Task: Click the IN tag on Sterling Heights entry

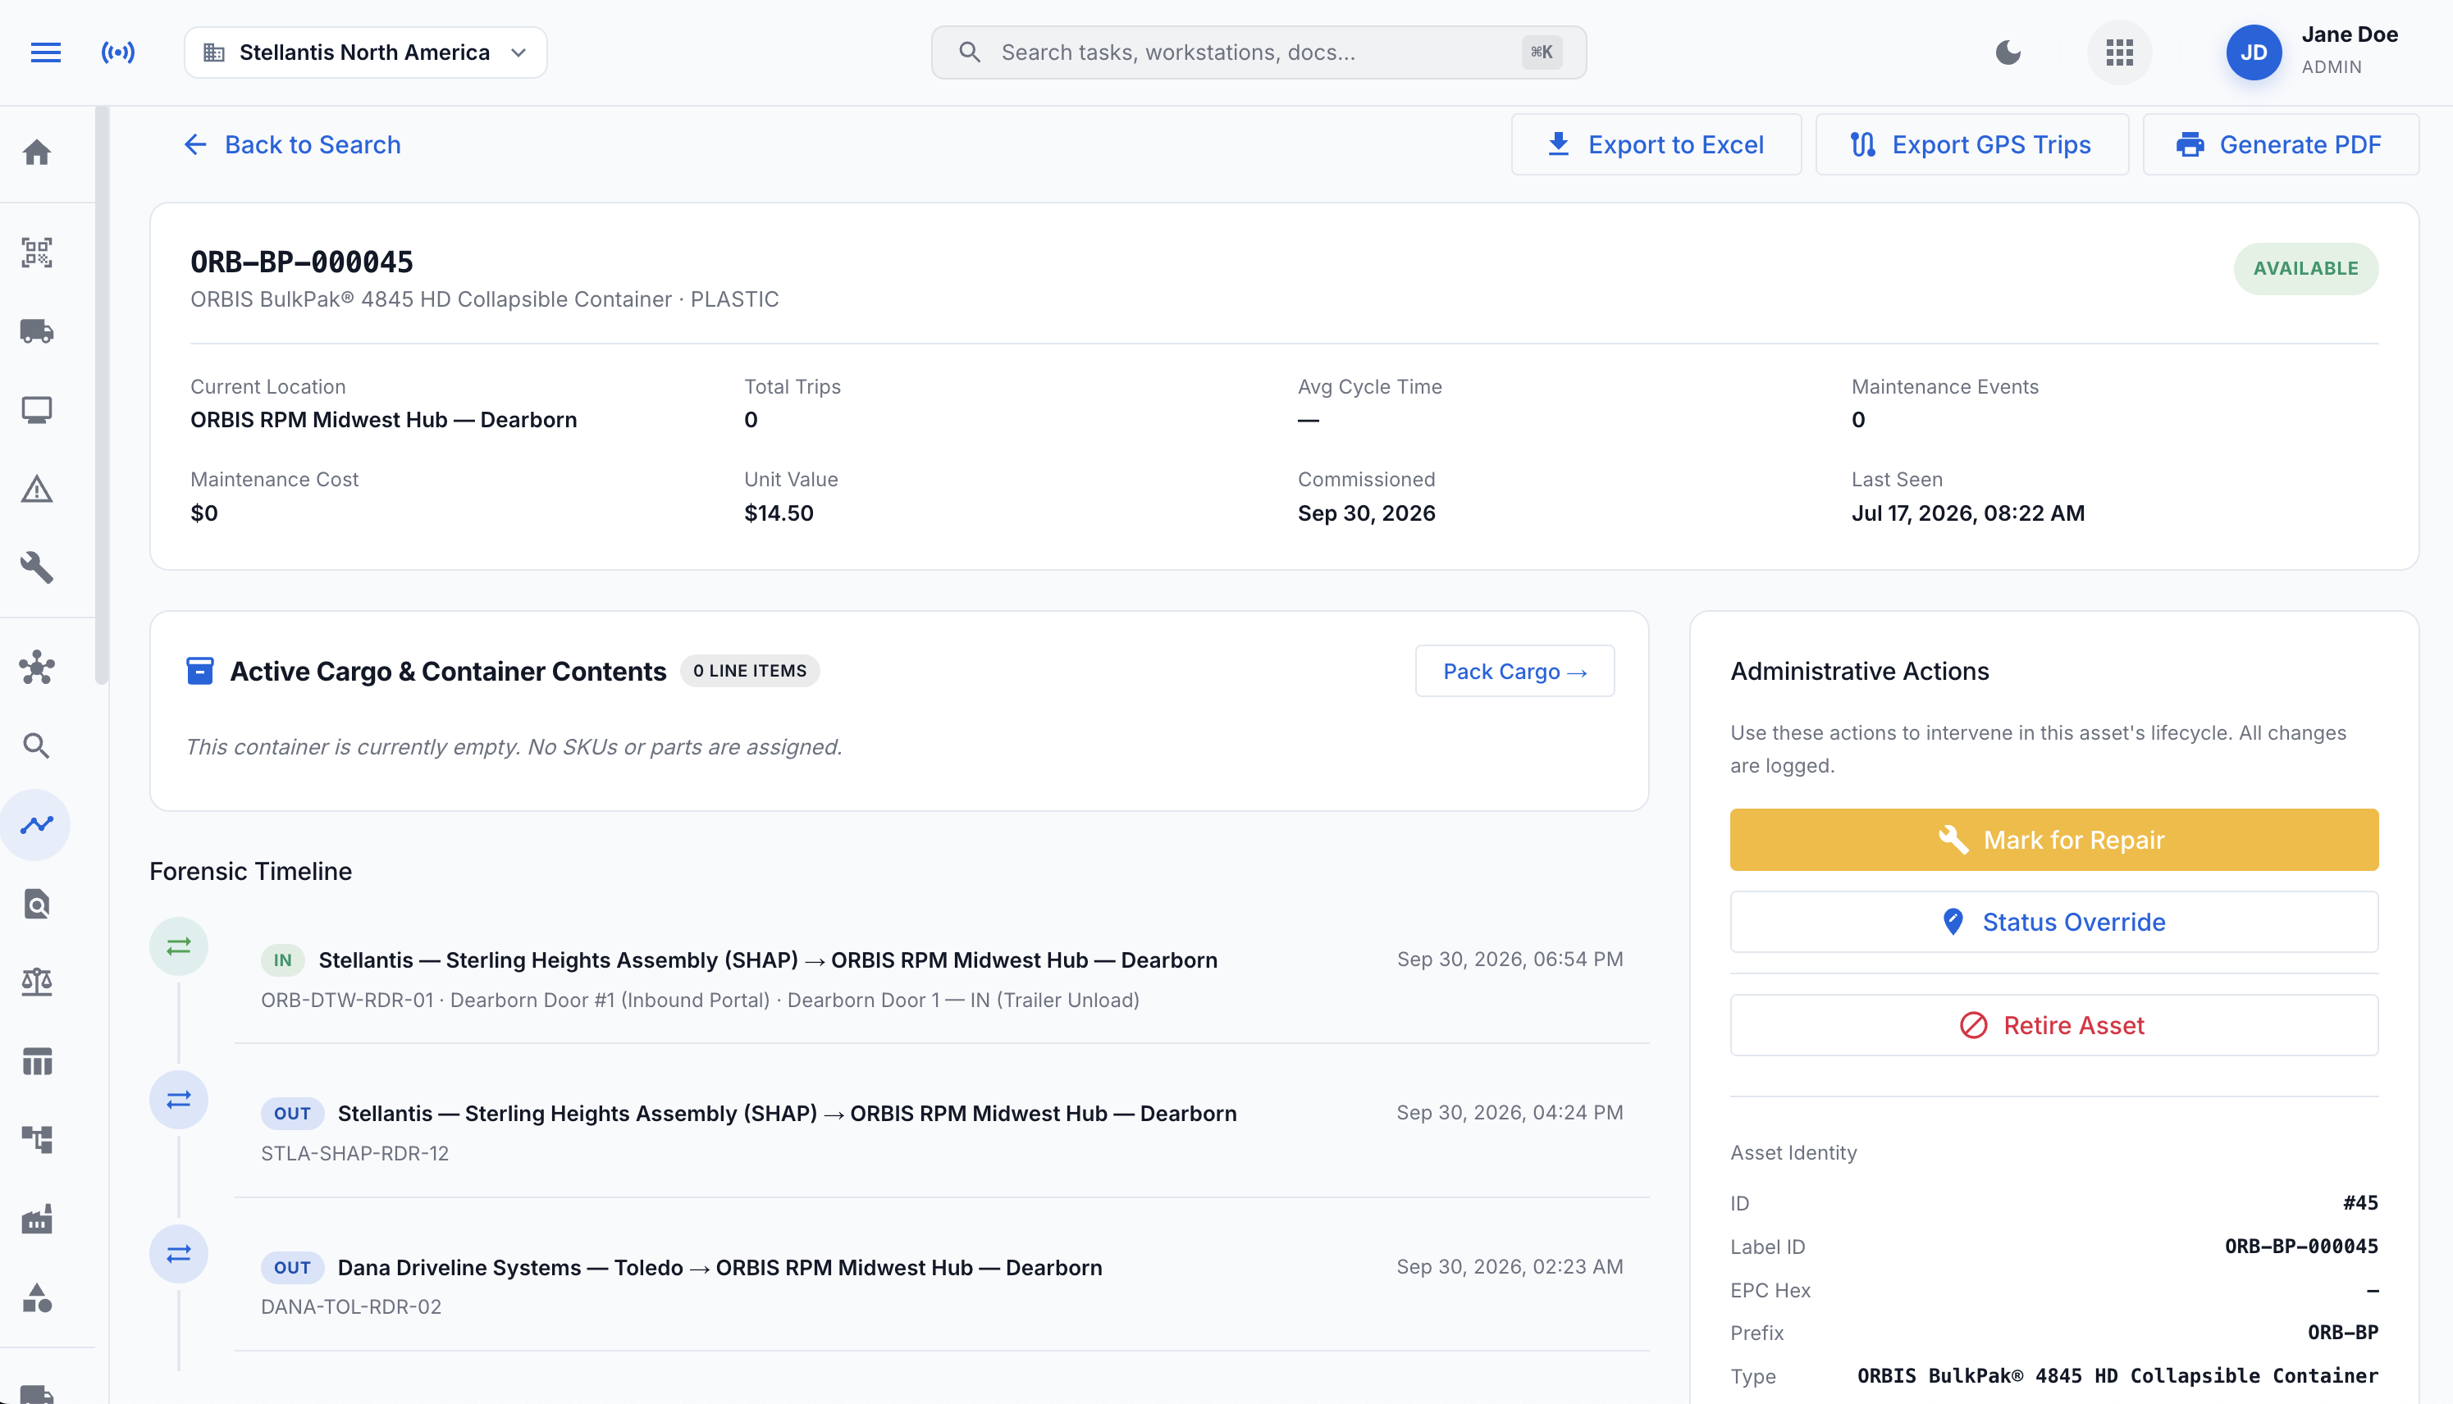Action: (283, 960)
